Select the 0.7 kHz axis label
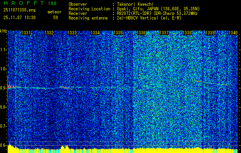241x153 pixels. point(3,126)
